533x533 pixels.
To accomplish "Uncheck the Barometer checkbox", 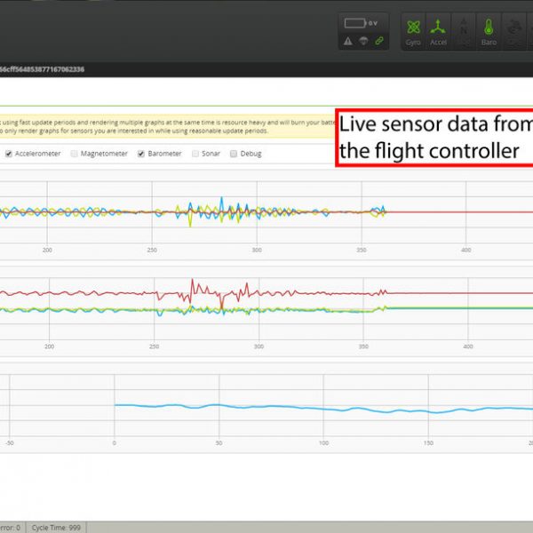I will (x=141, y=154).
